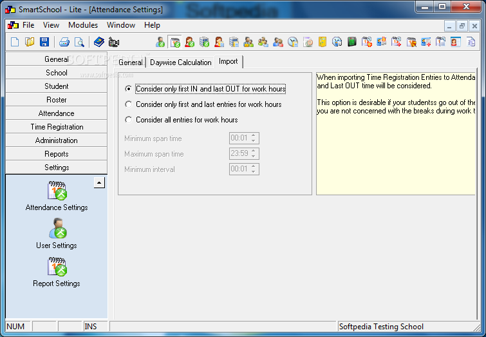Expand the Attendance sidebar section
The width and height of the screenshot is (486, 337).
pyautogui.click(x=57, y=113)
